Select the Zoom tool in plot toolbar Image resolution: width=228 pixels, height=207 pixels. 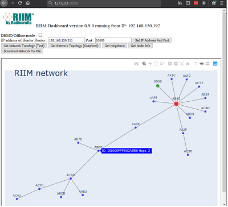(144, 64)
